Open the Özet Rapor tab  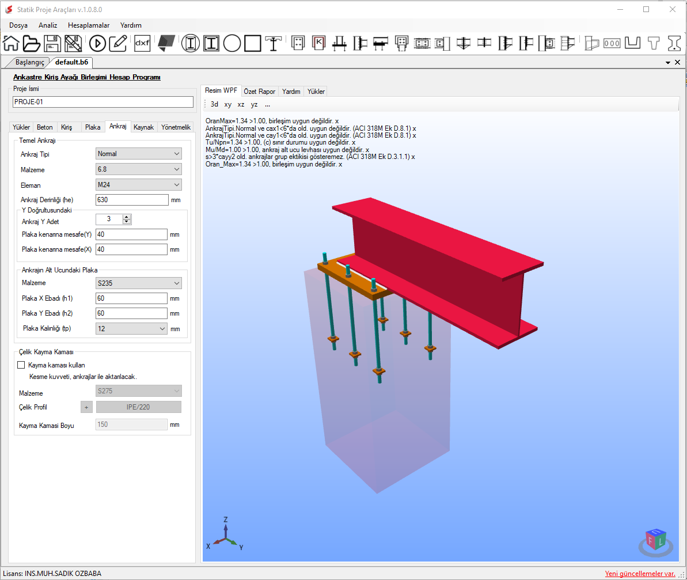click(259, 91)
